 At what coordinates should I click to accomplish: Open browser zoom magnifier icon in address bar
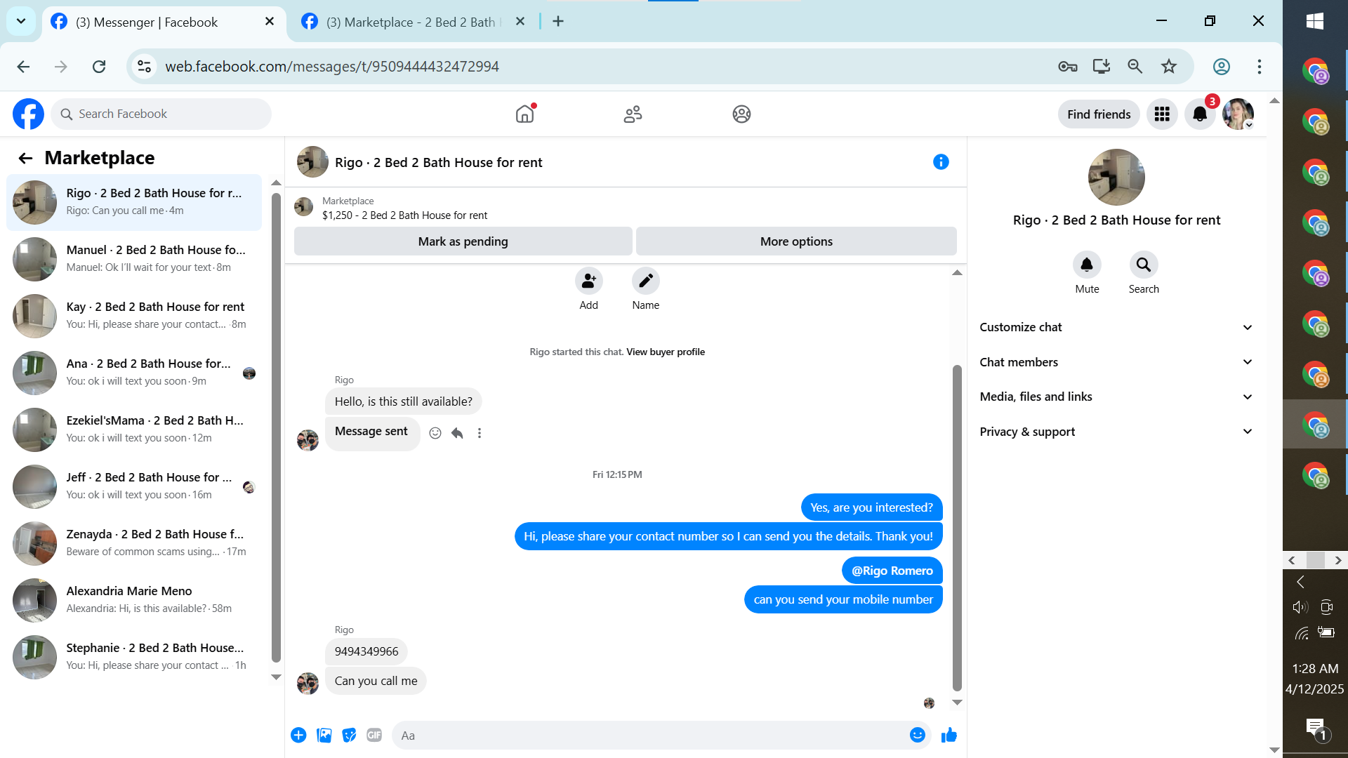[x=1135, y=67]
